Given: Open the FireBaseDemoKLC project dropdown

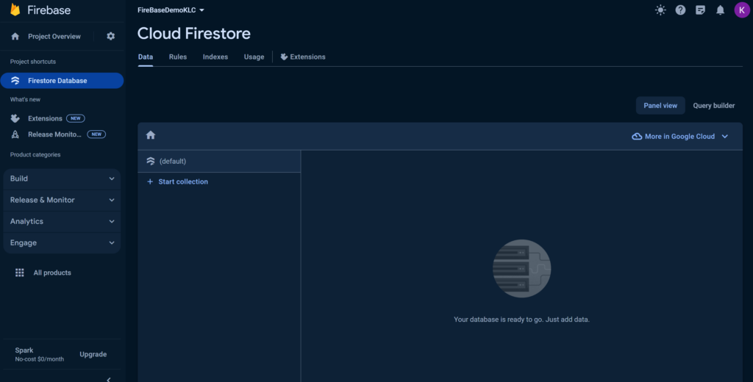Looking at the screenshot, I should [x=171, y=10].
